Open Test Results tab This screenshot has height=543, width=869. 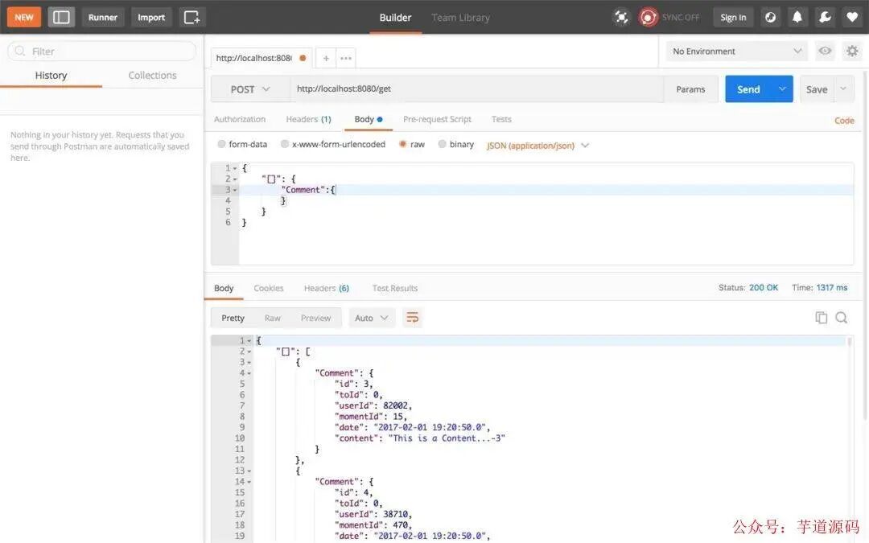[x=394, y=288]
